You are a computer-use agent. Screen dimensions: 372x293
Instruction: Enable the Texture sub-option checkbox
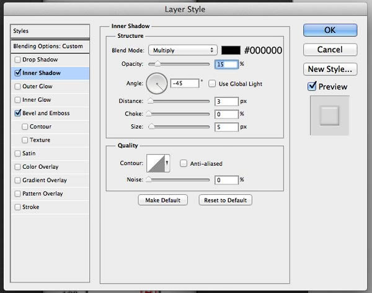(x=25, y=140)
